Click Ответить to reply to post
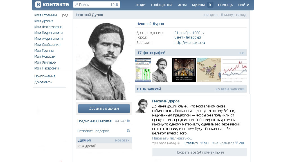Viewport: 288px width, 162px height. pos(191,143)
